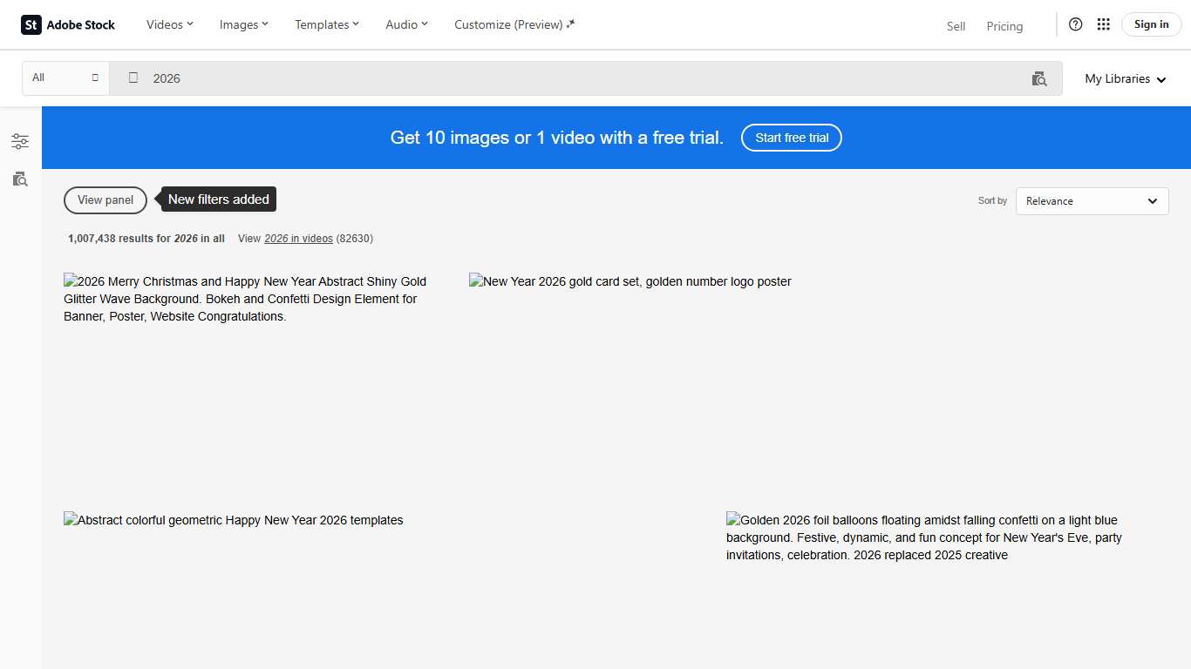The height and width of the screenshot is (669, 1191).
Task: Open the Help question mark icon
Action: (x=1075, y=24)
